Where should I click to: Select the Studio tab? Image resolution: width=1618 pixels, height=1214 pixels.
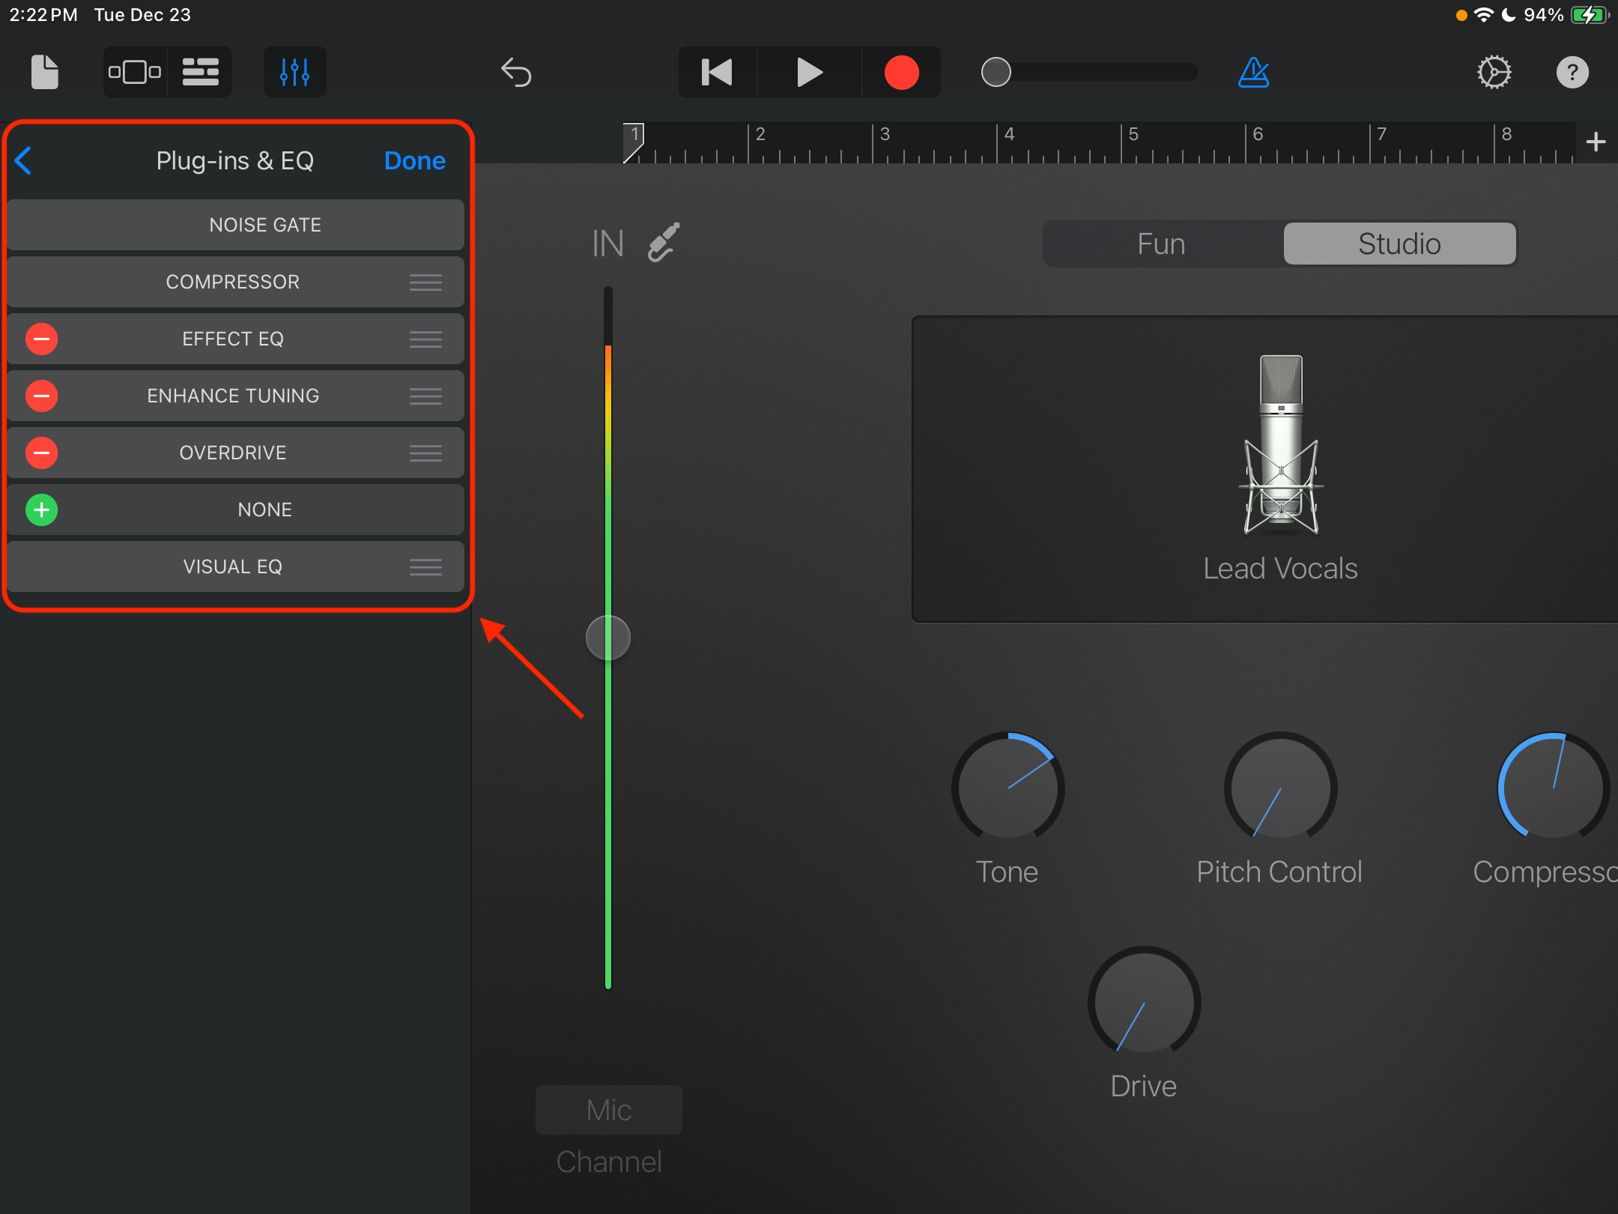(1399, 244)
